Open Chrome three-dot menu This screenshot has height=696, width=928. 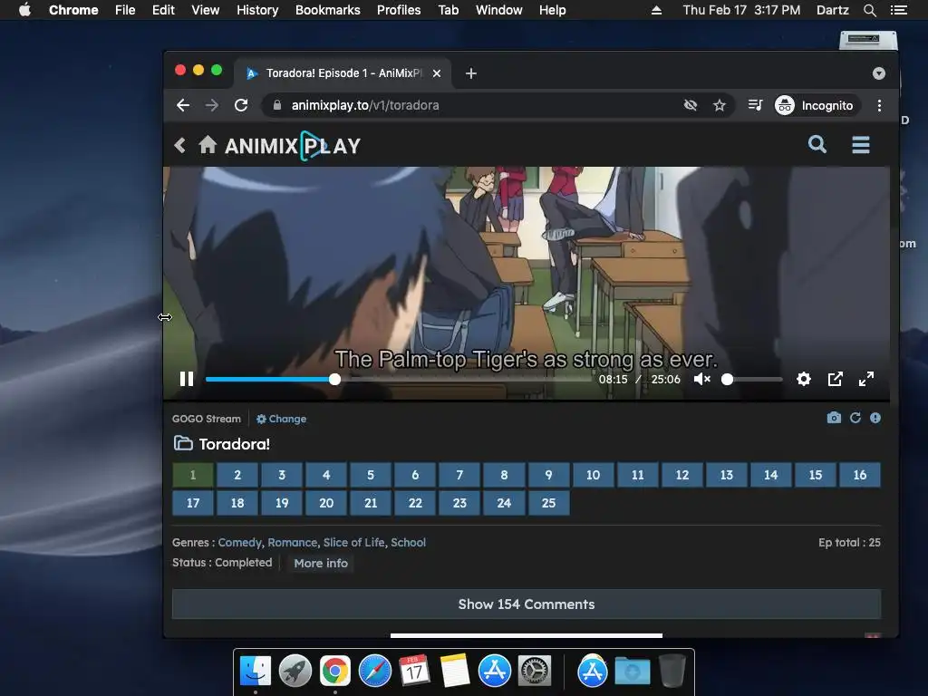tap(879, 105)
